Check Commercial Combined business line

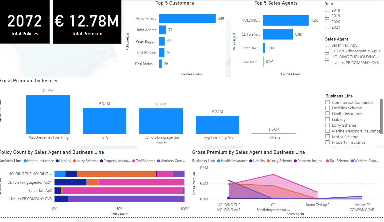click(328, 102)
